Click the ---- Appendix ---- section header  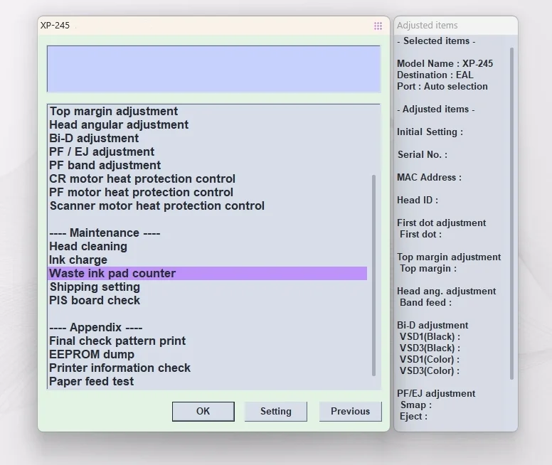(96, 327)
